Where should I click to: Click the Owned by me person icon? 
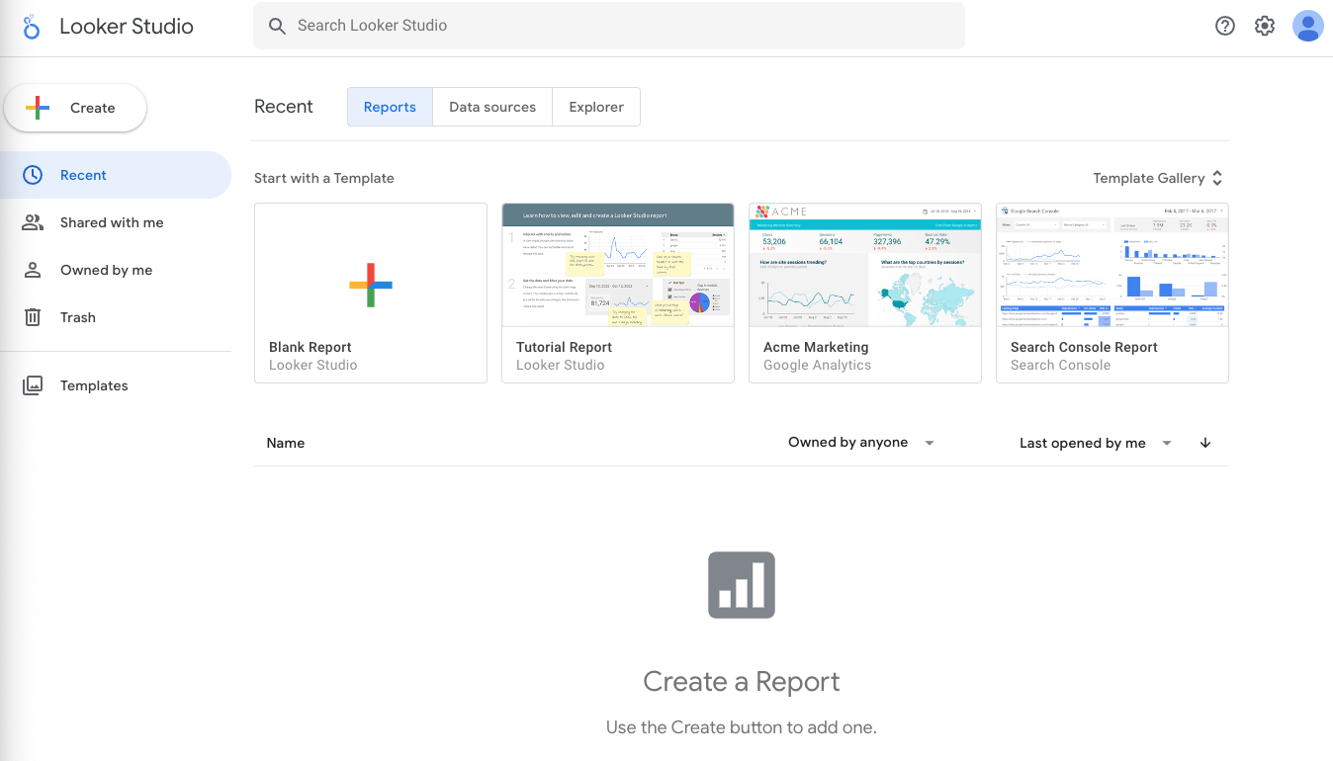[x=33, y=270]
